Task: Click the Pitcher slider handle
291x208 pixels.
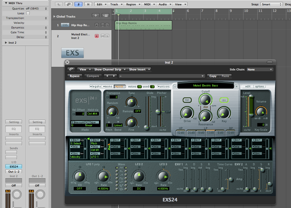Action: pyautogui.click(x=158, y=111)
